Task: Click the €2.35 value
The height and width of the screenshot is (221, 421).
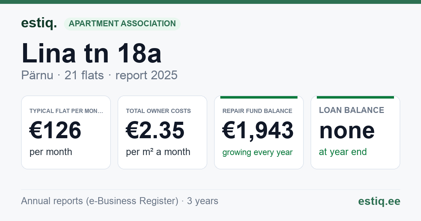Action: (x=155, y=130)
